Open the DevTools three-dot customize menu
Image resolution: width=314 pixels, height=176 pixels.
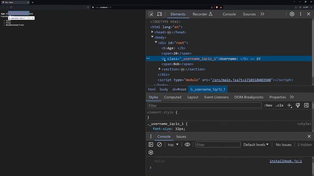point(301,14)
